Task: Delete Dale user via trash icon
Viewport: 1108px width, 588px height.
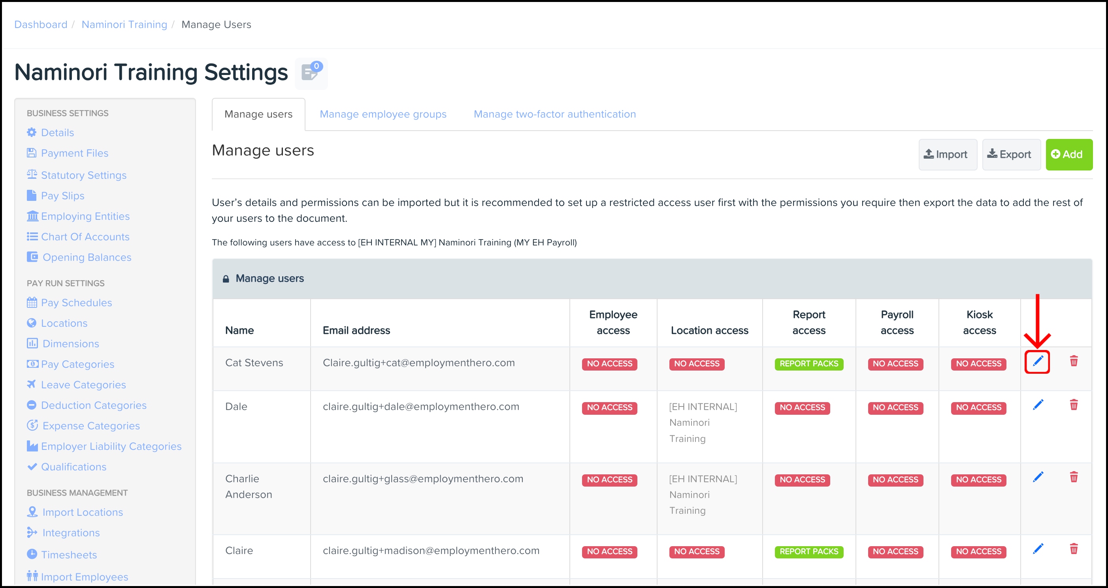Action: tap(1074, 405)
